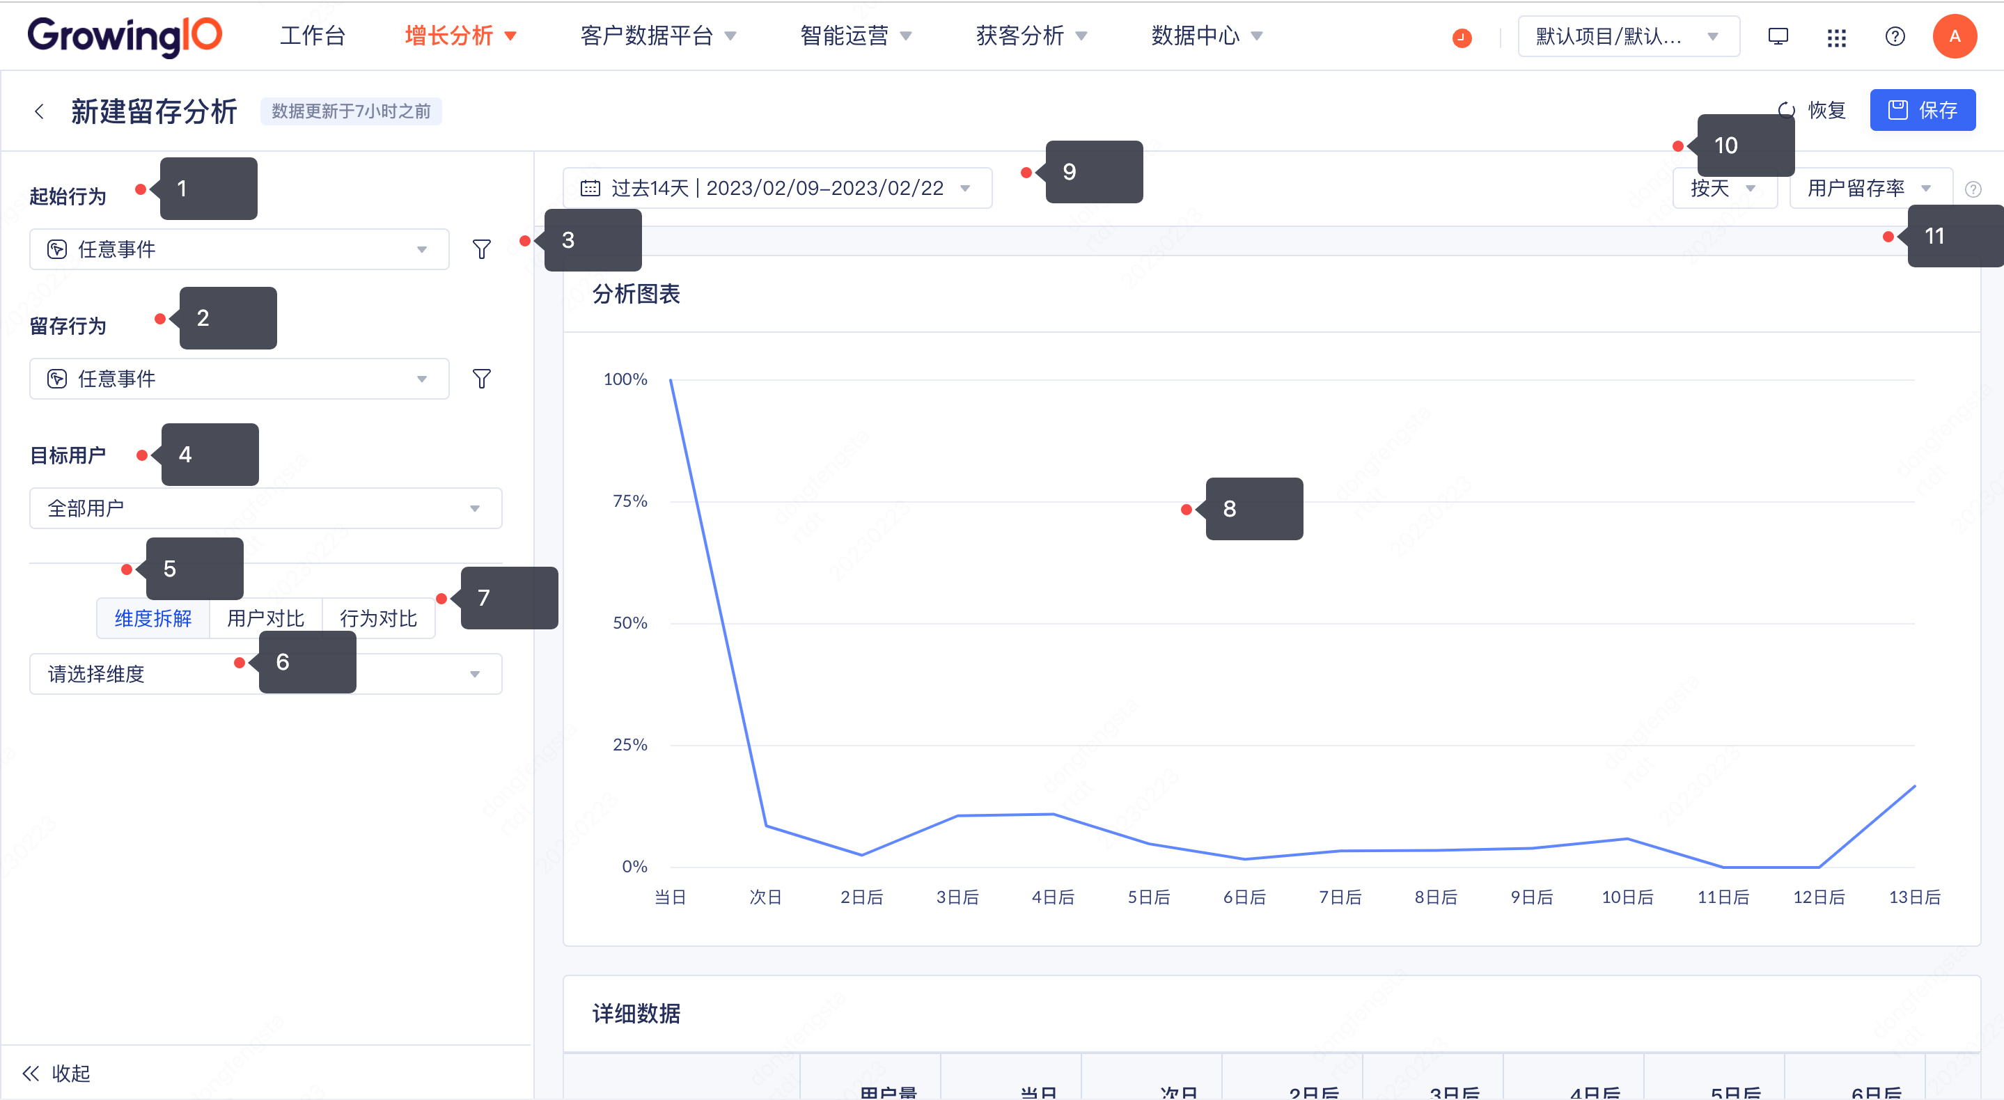Open the user avatar A
The image size is (2004, 1100).
1954,37
